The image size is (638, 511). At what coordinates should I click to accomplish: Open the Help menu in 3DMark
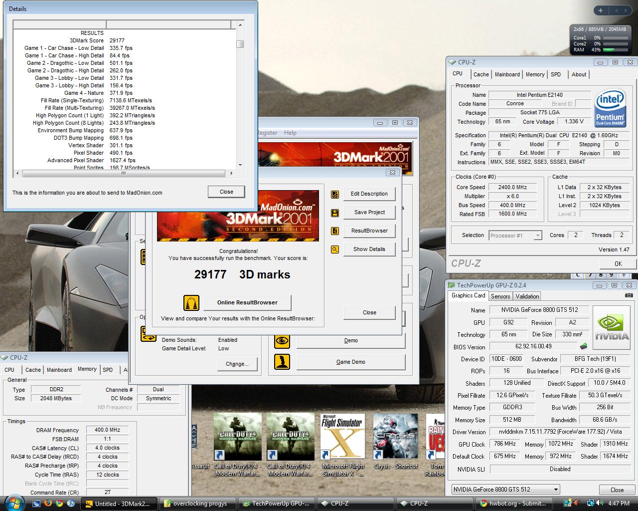(x=290, y=133)
